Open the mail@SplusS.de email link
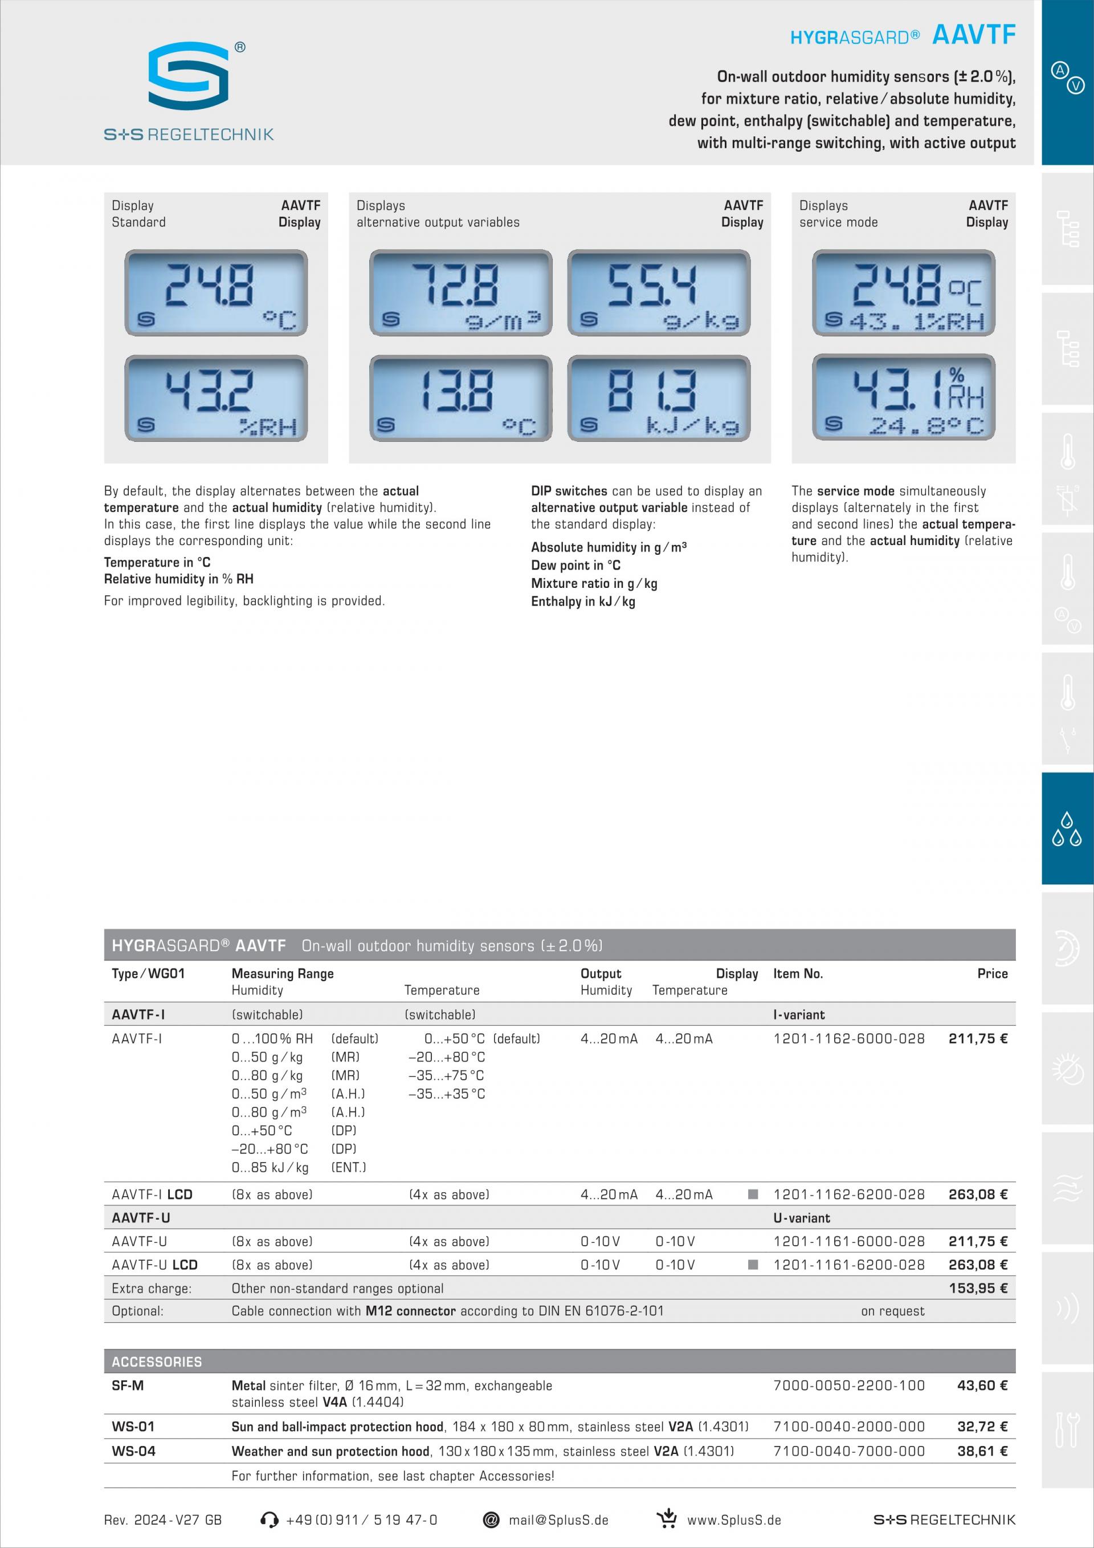Viewport: 1094px width, 1548px height. coord(558,1521)
